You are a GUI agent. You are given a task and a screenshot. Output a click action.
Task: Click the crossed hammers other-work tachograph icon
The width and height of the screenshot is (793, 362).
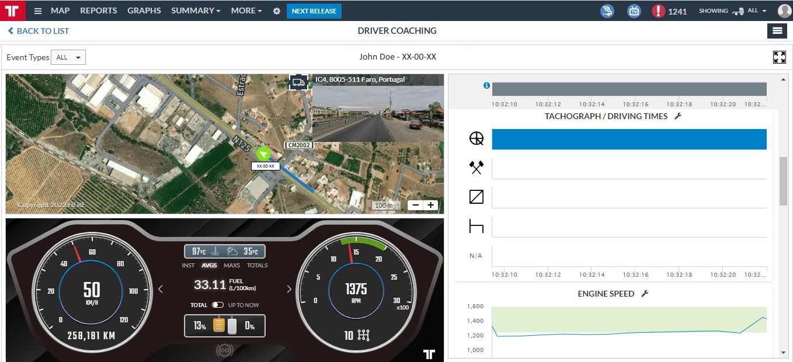(x=477, y=168)
